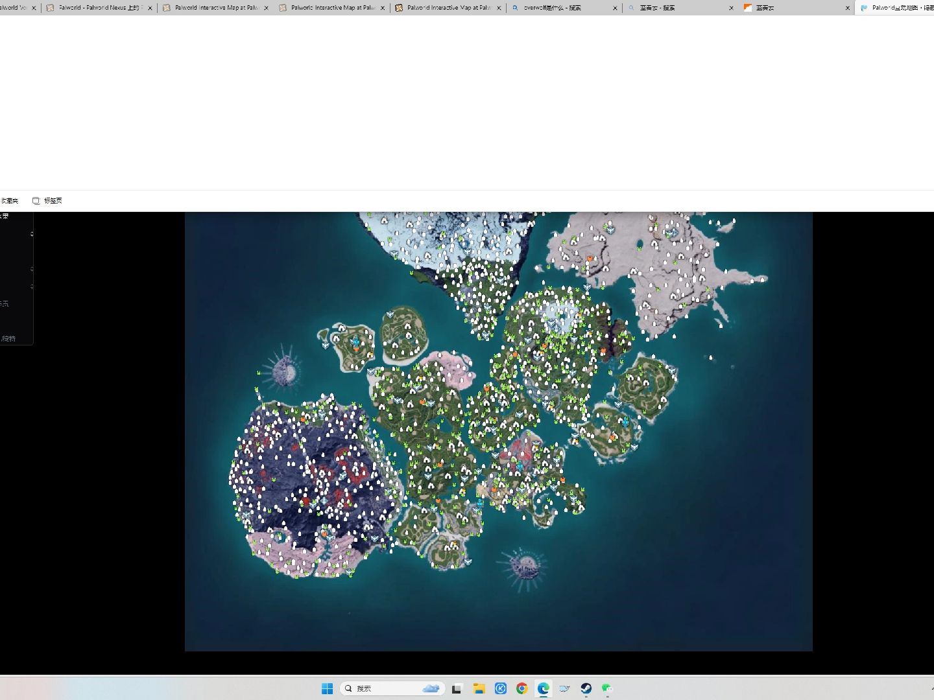This screenshot has height=700, width=934.
Task: Open Task View from the taskbar
Action: [x=457, y=688]
